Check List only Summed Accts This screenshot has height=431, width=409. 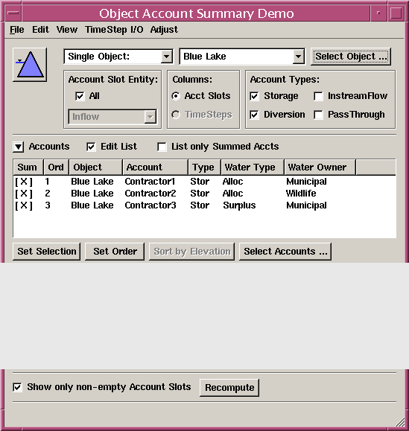click(x=162, y=147)
